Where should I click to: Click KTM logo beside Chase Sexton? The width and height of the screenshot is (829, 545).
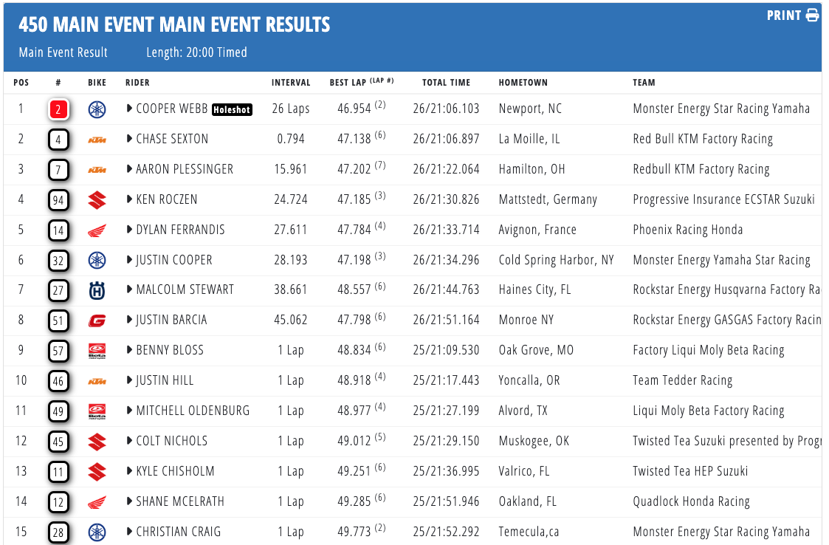coord(97,140)
